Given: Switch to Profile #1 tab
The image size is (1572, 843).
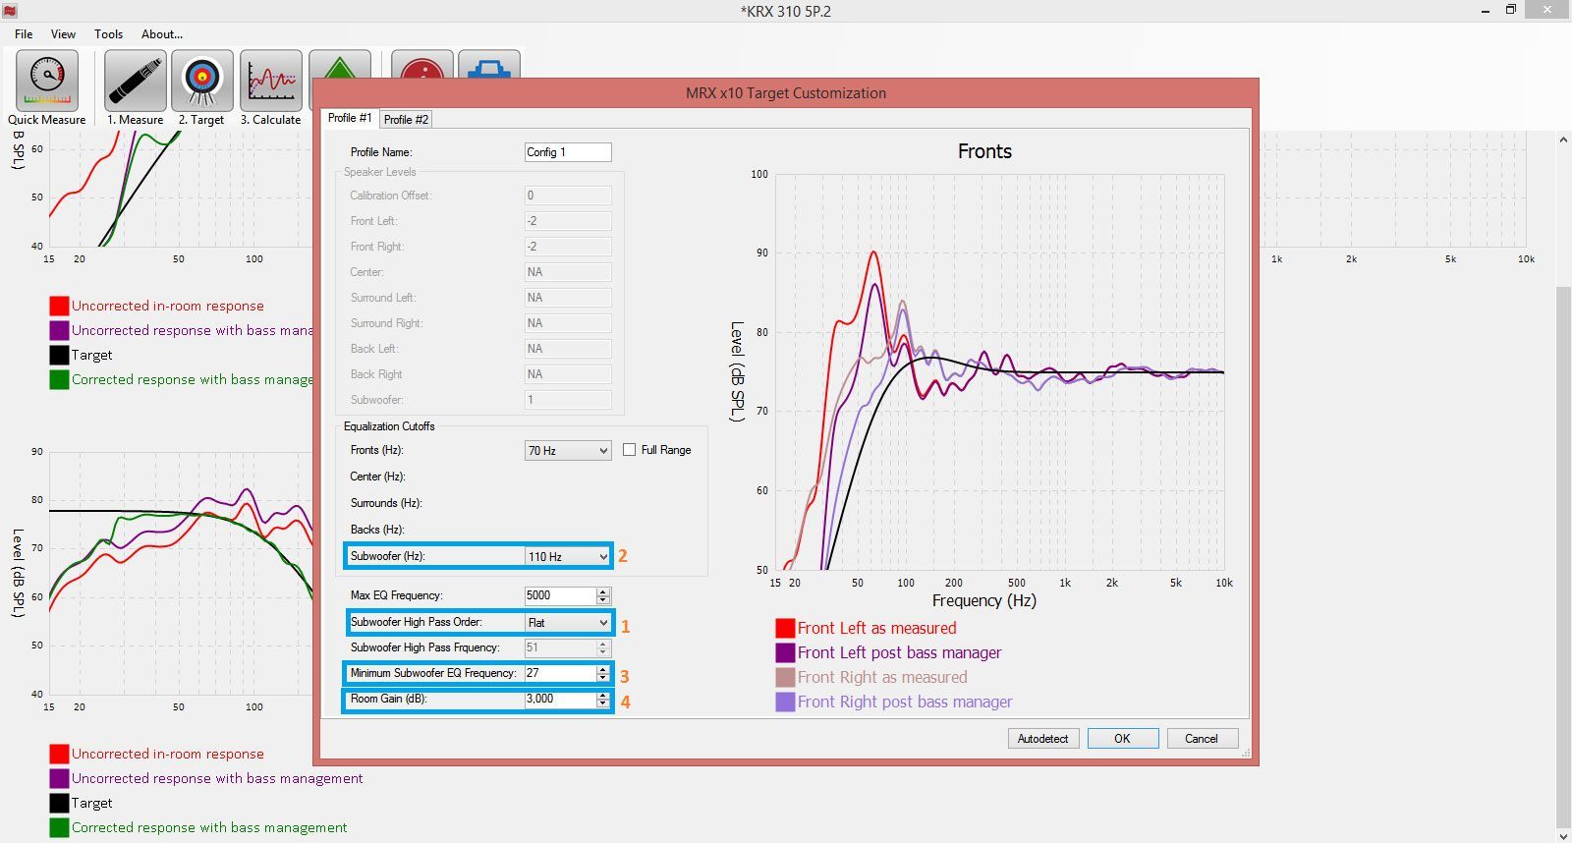Looking at the screenshot, I should click(350, 118).
